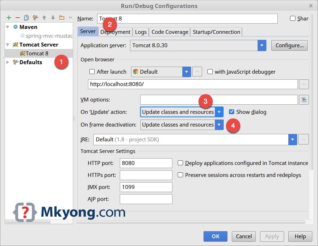Show more toolbar items chevron
Screen dimensions: 318x246
coord(70,18)
